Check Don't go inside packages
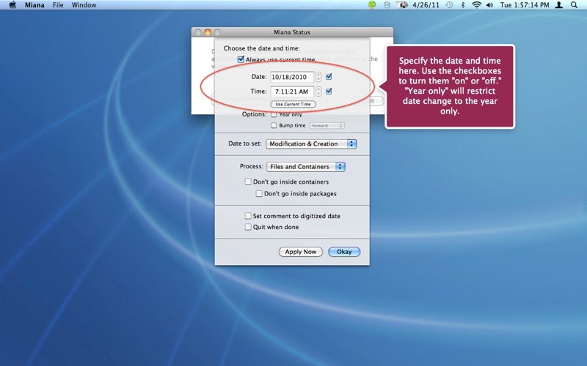The image size is (587, 366). [259, 193]
